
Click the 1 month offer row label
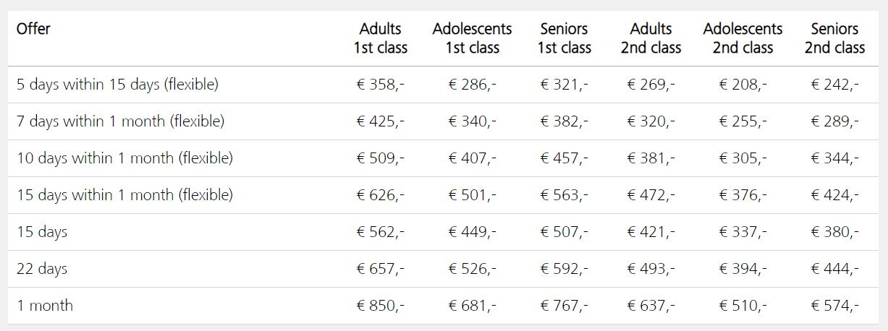click(x=45, y=306)
